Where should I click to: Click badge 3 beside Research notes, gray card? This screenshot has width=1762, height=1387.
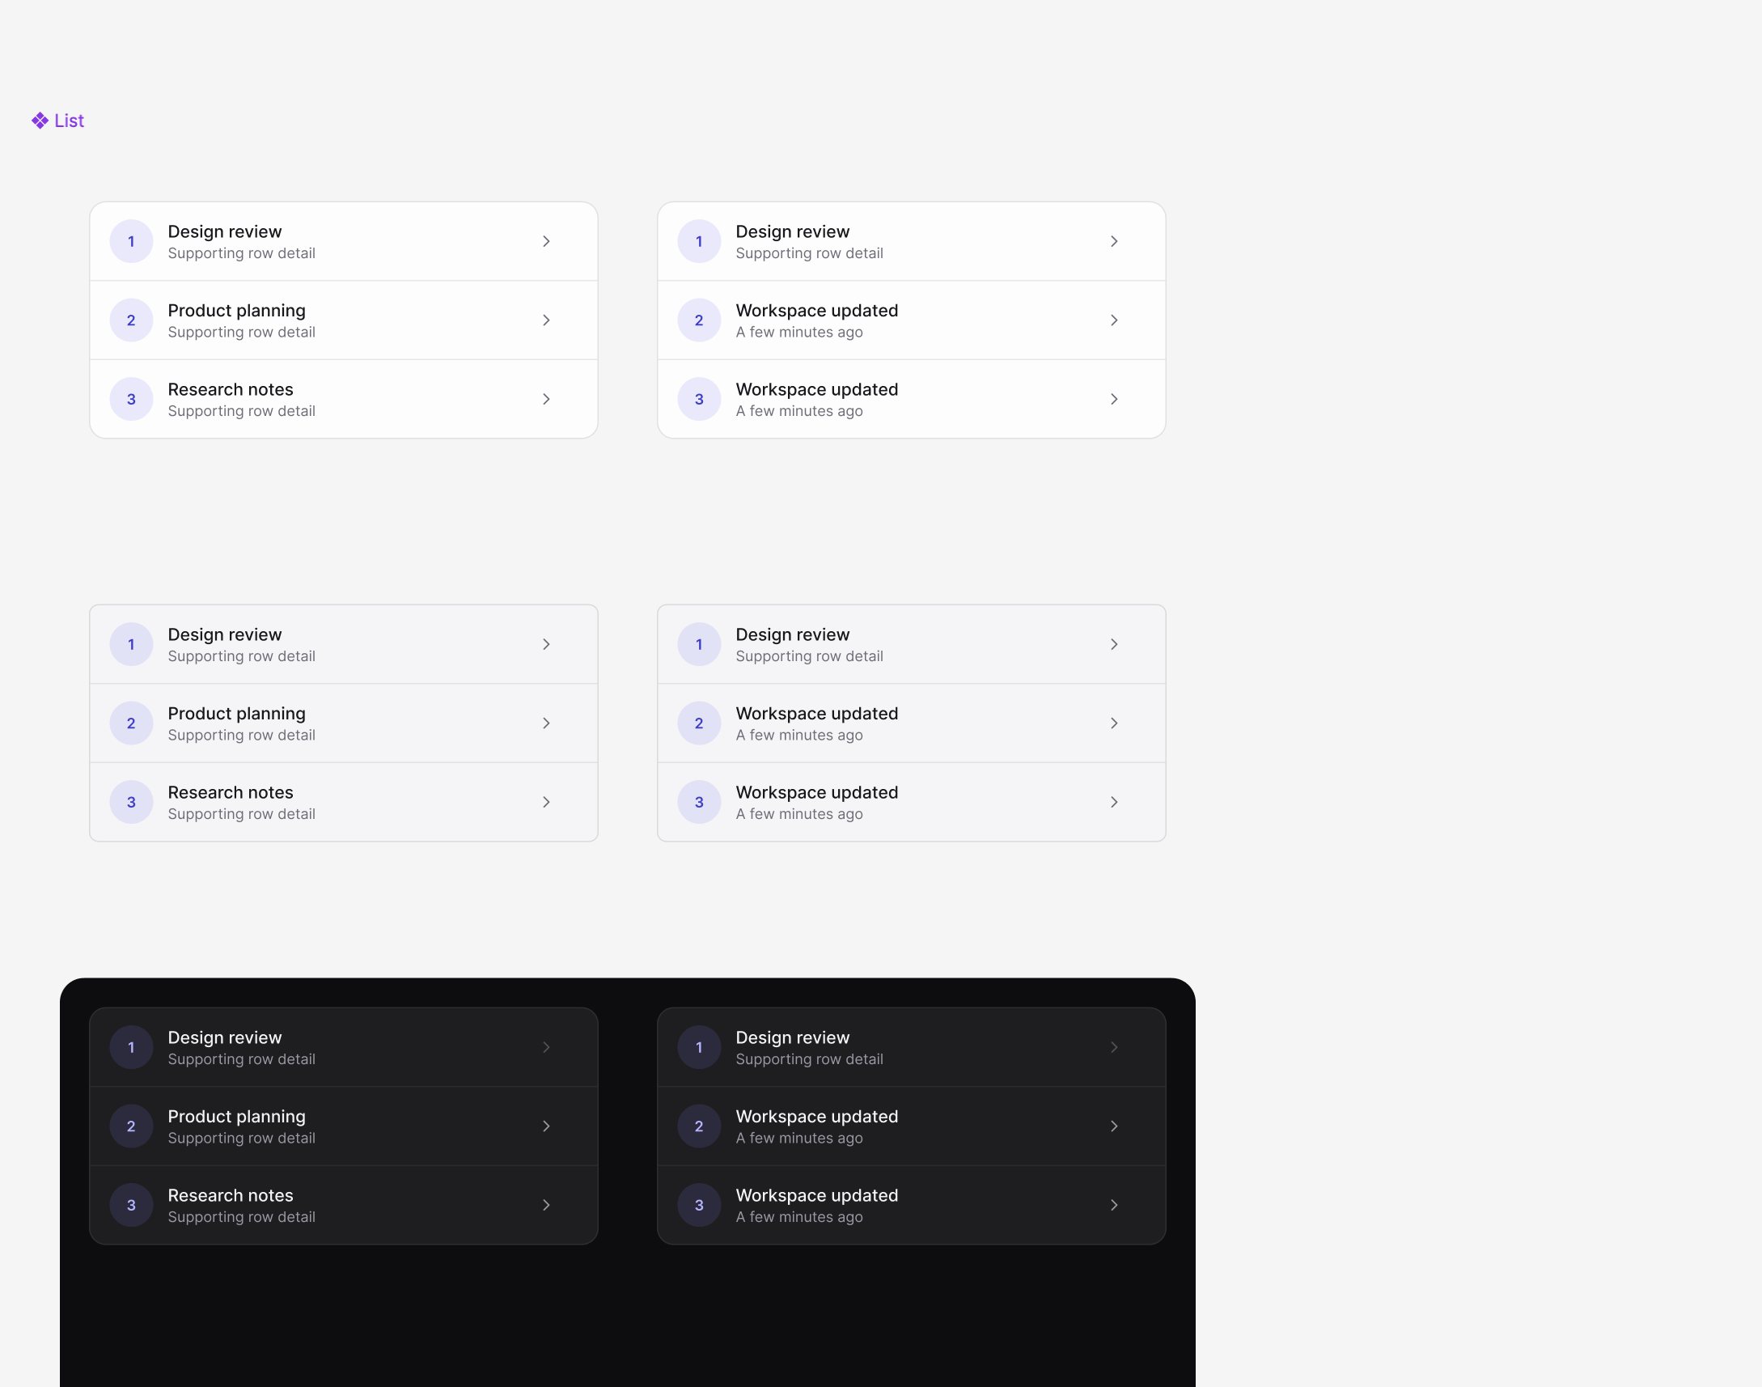tap(132, 801)
